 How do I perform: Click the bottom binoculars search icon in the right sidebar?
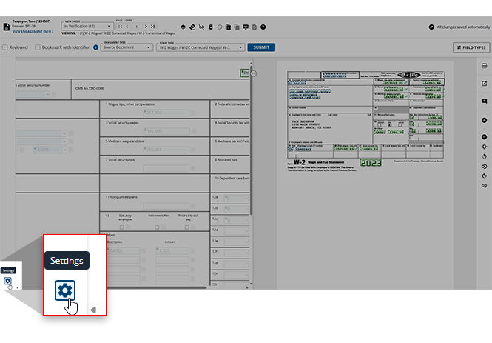(x=484, y=186)
